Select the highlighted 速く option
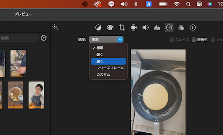 [108, 61]
